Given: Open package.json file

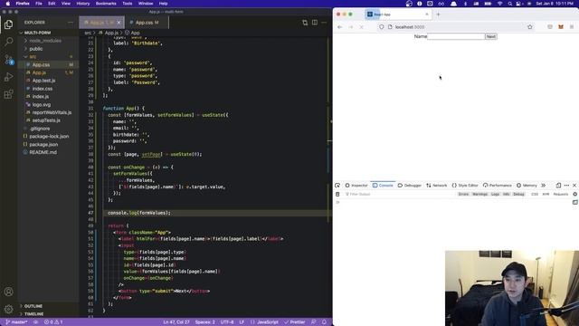Looking at the screenshot, I should coord(43,145).
